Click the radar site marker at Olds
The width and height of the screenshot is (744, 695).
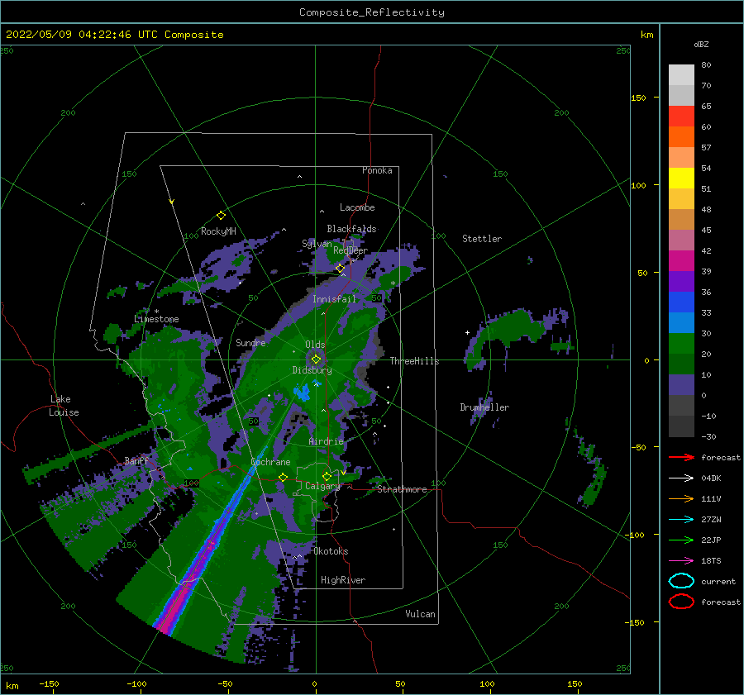[x=316, y=359]
